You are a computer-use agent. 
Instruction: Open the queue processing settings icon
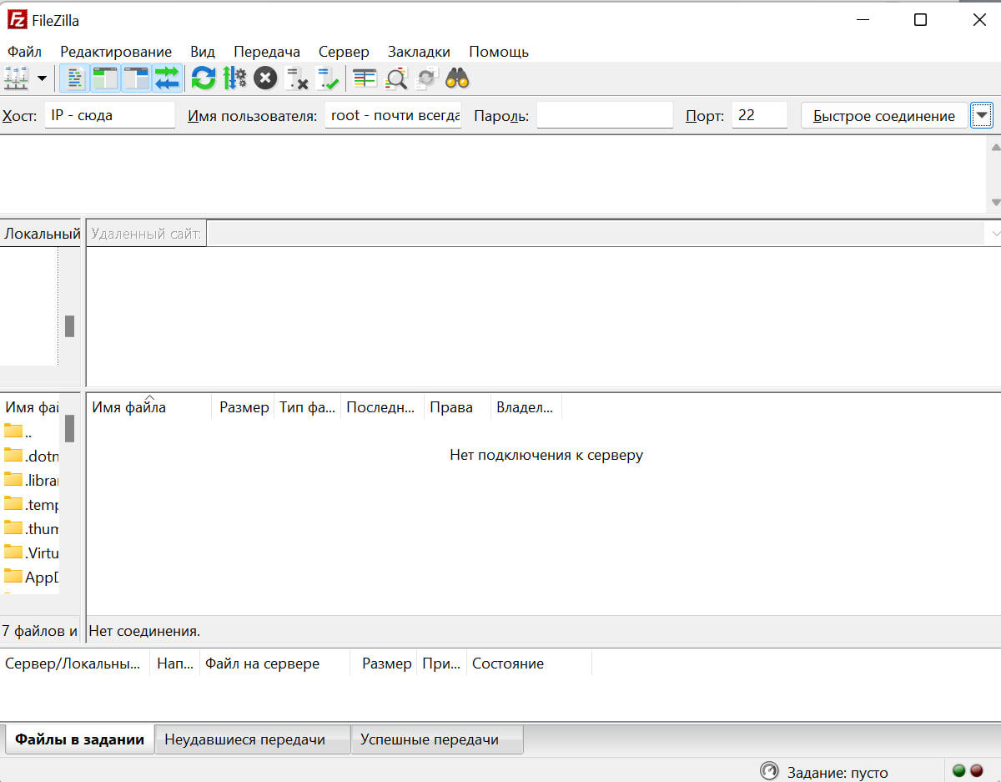[x=234, y=78]
